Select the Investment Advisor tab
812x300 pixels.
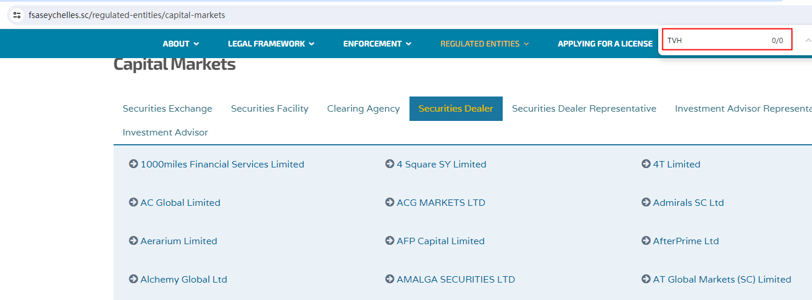point(165,133)
